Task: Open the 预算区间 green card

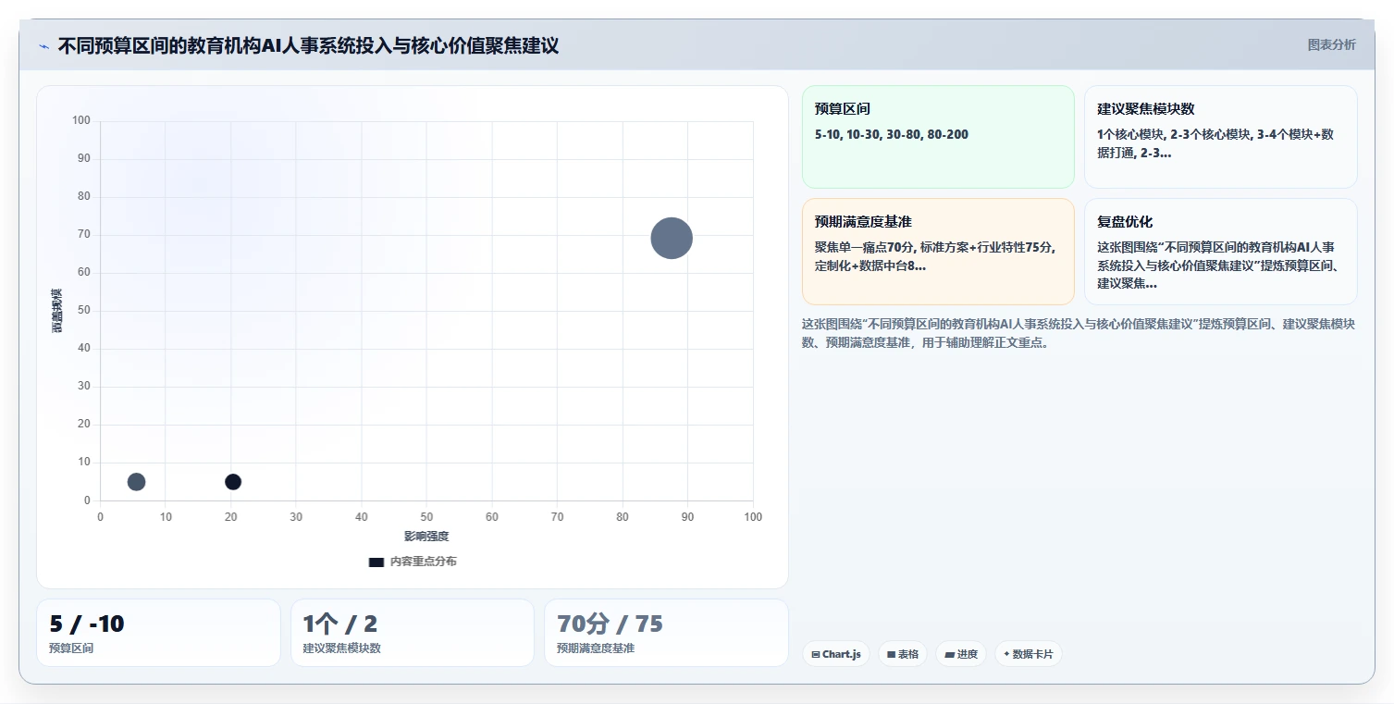Action: point(938,137)
